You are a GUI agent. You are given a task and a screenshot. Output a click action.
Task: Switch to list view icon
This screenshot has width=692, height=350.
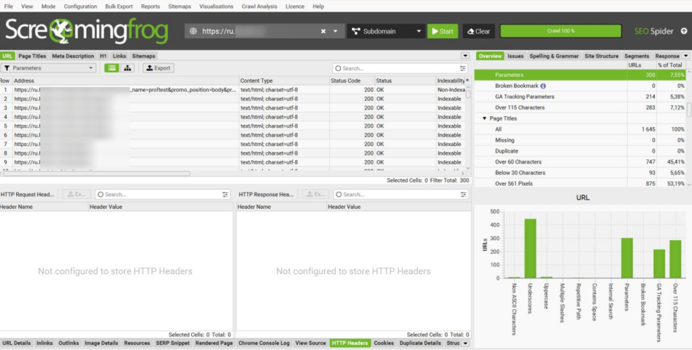112,68
